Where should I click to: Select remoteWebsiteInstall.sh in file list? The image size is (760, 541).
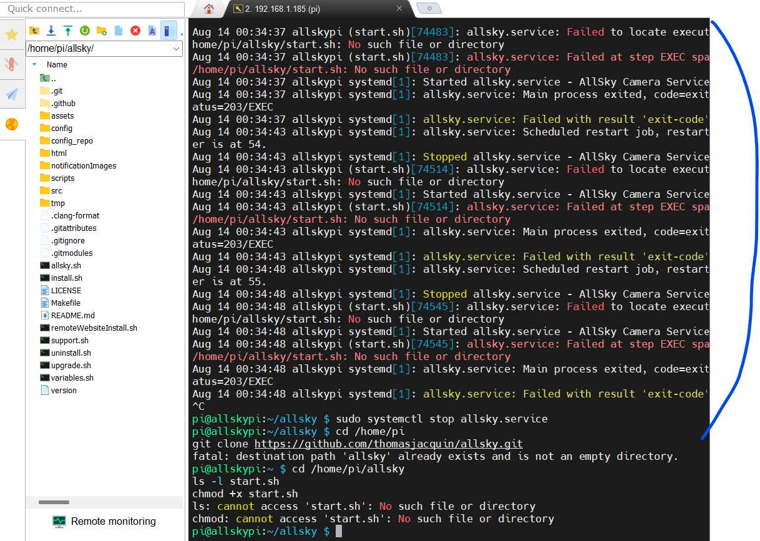[x=89, y=328]
